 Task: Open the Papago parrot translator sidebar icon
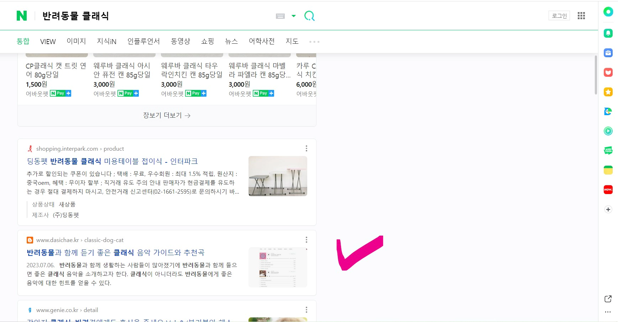pyautogui.click(x=608, y=112)
